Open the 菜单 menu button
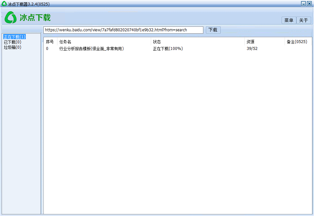 pyautogui.click(x=289, y=20)
